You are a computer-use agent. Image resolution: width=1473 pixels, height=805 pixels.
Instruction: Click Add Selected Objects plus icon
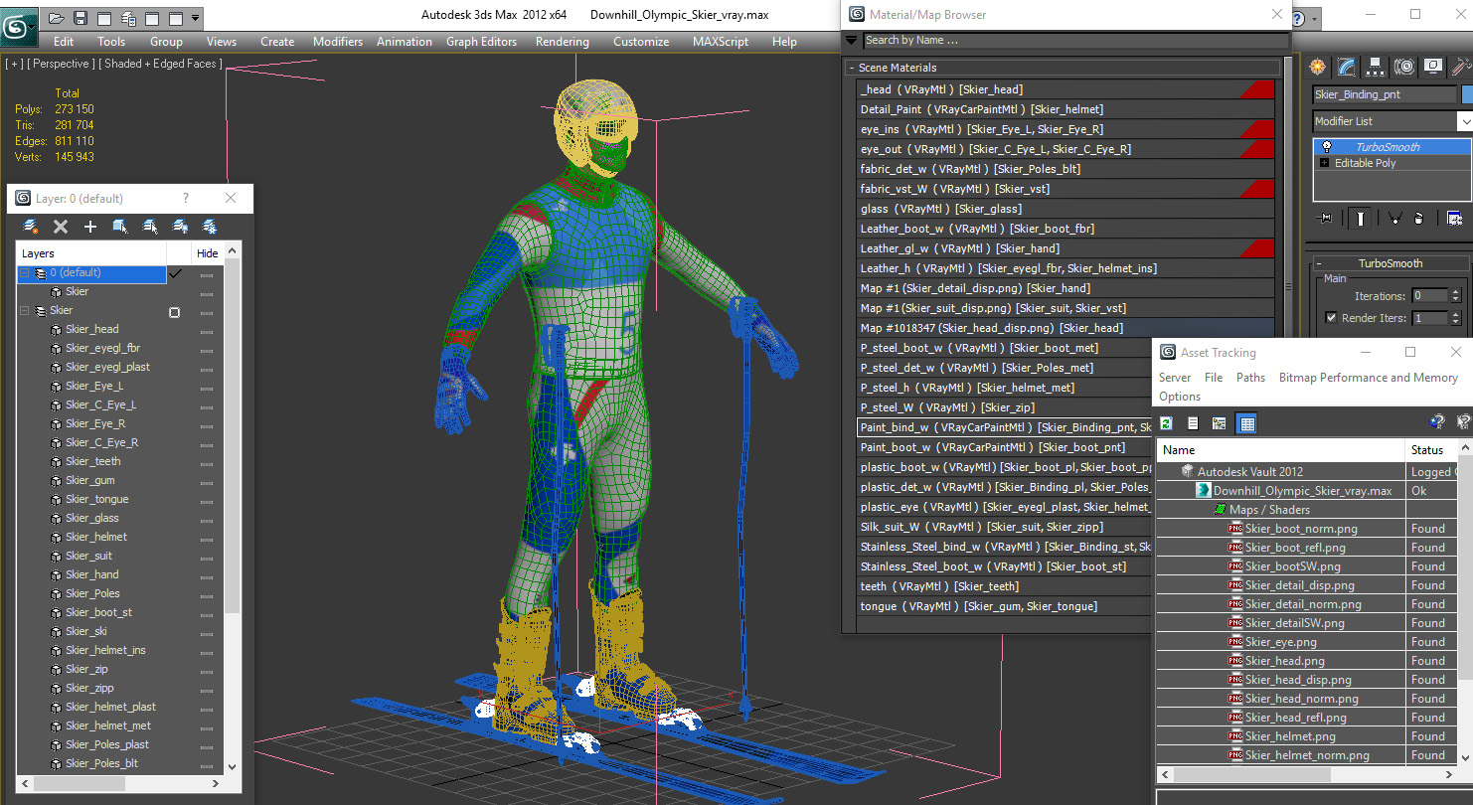(x=90, y=227)
